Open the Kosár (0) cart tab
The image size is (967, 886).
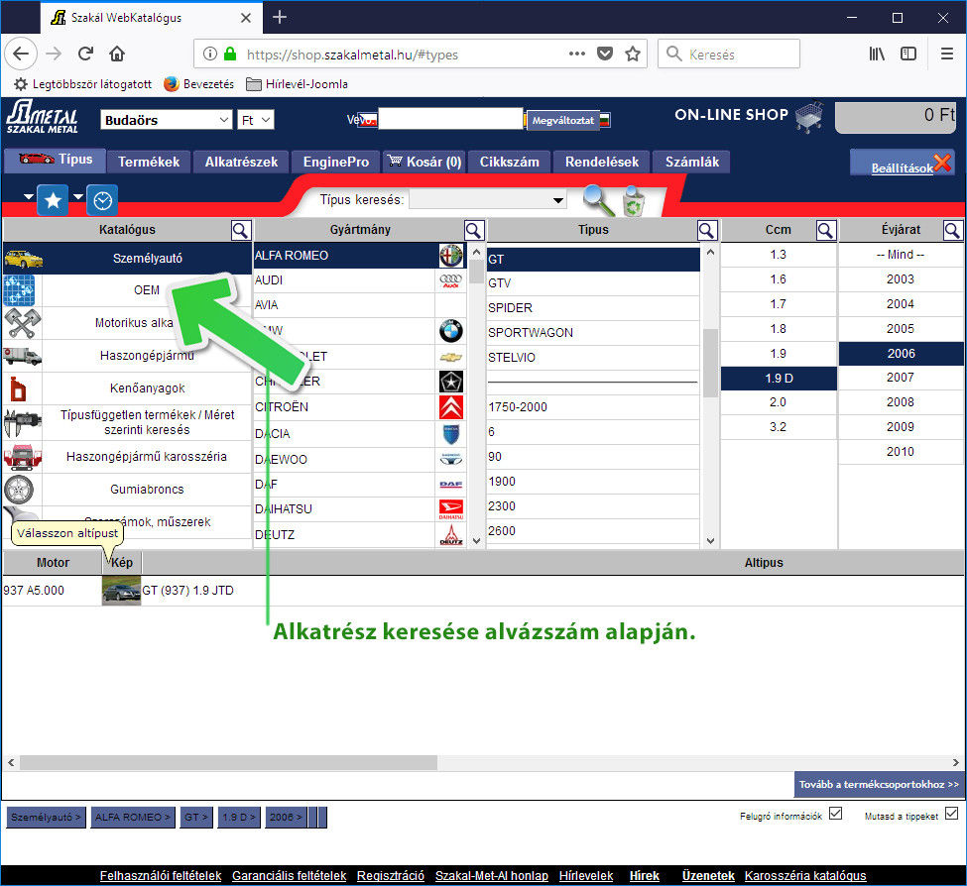click(x=424, y=163)
